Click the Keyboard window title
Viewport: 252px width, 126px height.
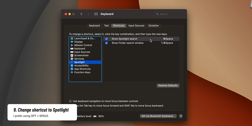tap(107, 14)
